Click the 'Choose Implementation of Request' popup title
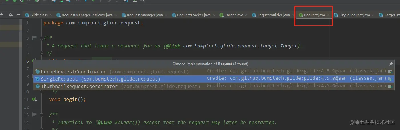The width and height of the screenshot is (400, 130). [210, 64]
